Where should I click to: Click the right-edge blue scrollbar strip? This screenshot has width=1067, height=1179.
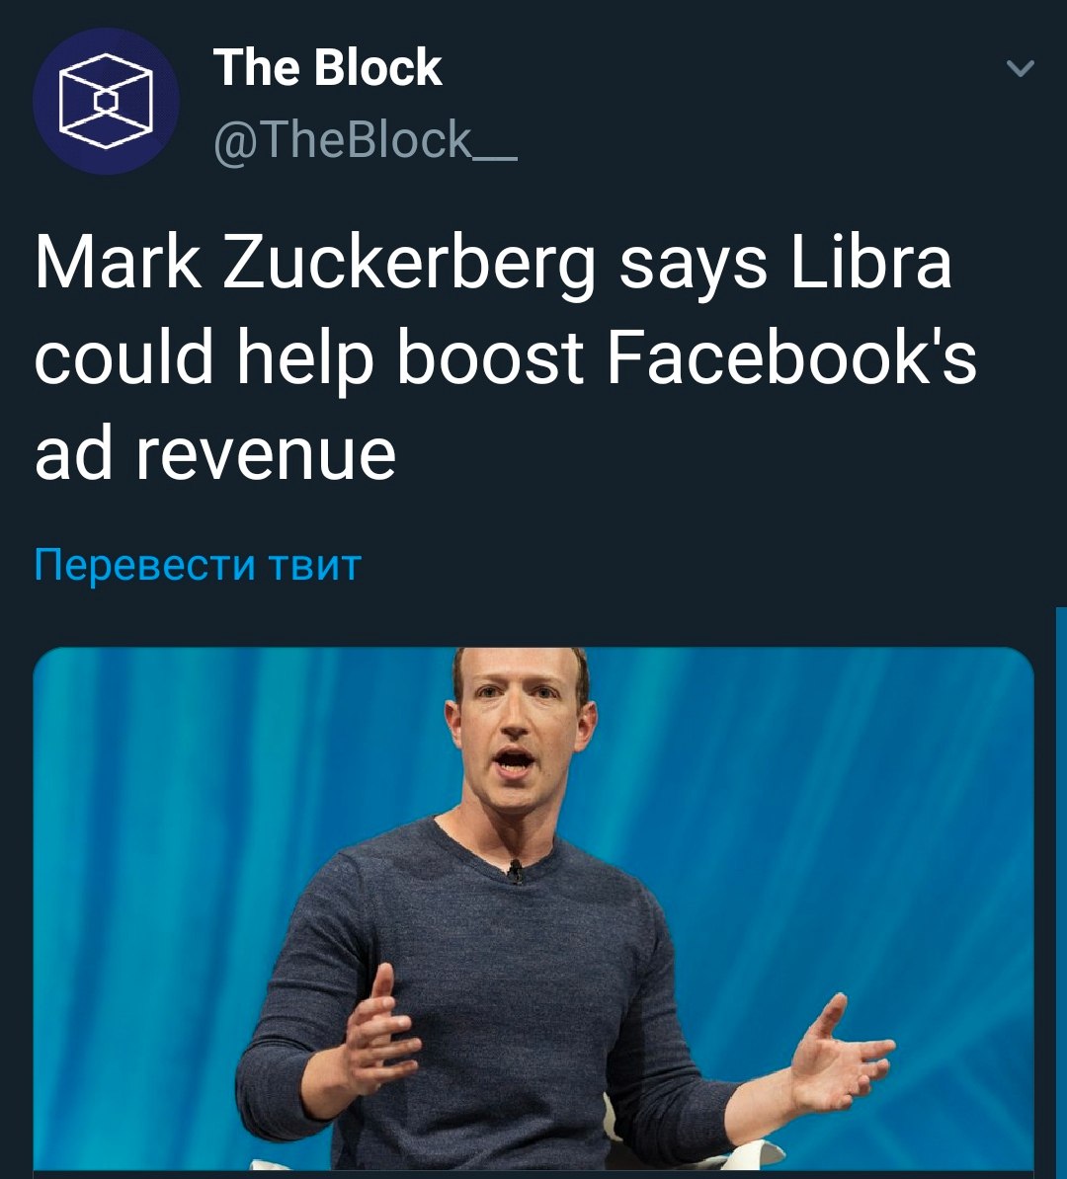click(1061, 893)
